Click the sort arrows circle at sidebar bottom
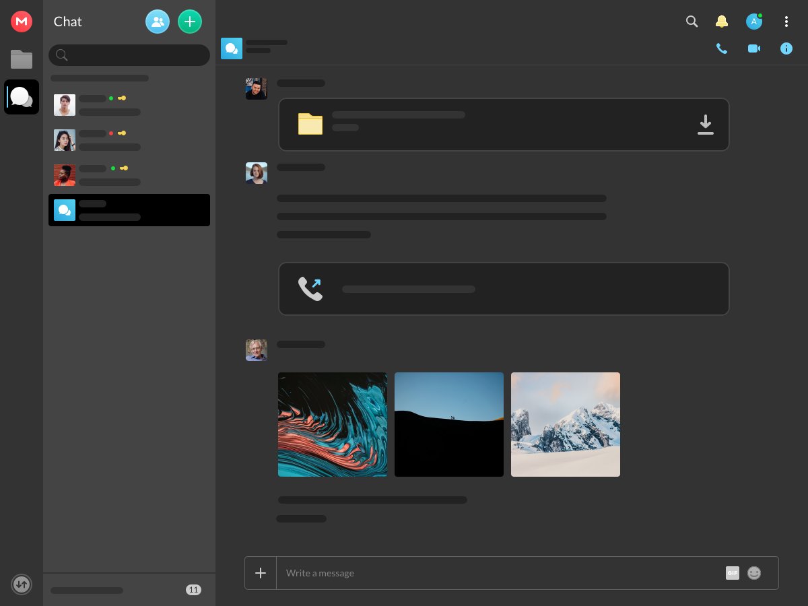 (x=22, y=584)
